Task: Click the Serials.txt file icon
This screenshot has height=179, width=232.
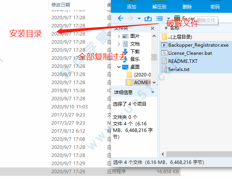Action: coord(164,69)
